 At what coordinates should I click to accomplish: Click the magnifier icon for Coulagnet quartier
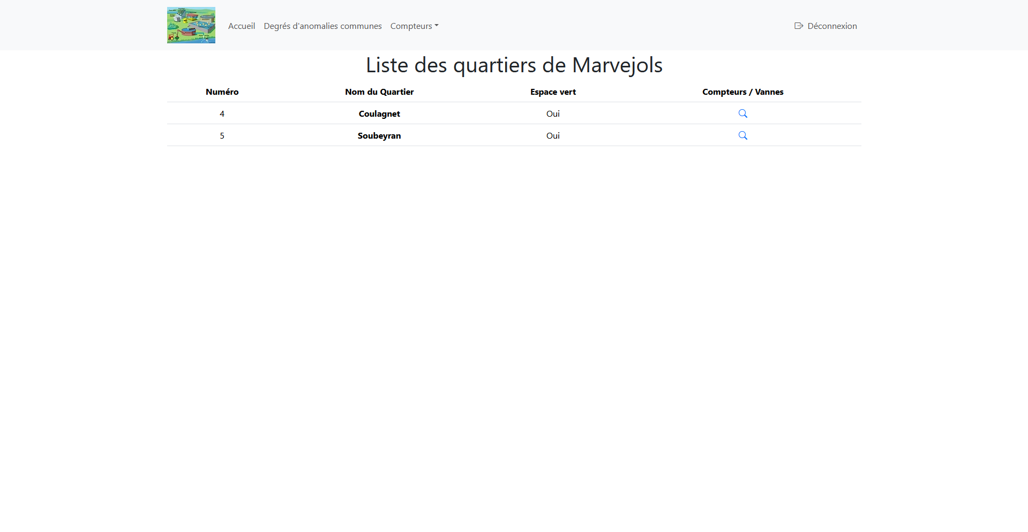coord(742,113)
